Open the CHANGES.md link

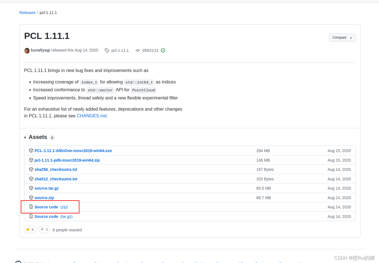91,115
